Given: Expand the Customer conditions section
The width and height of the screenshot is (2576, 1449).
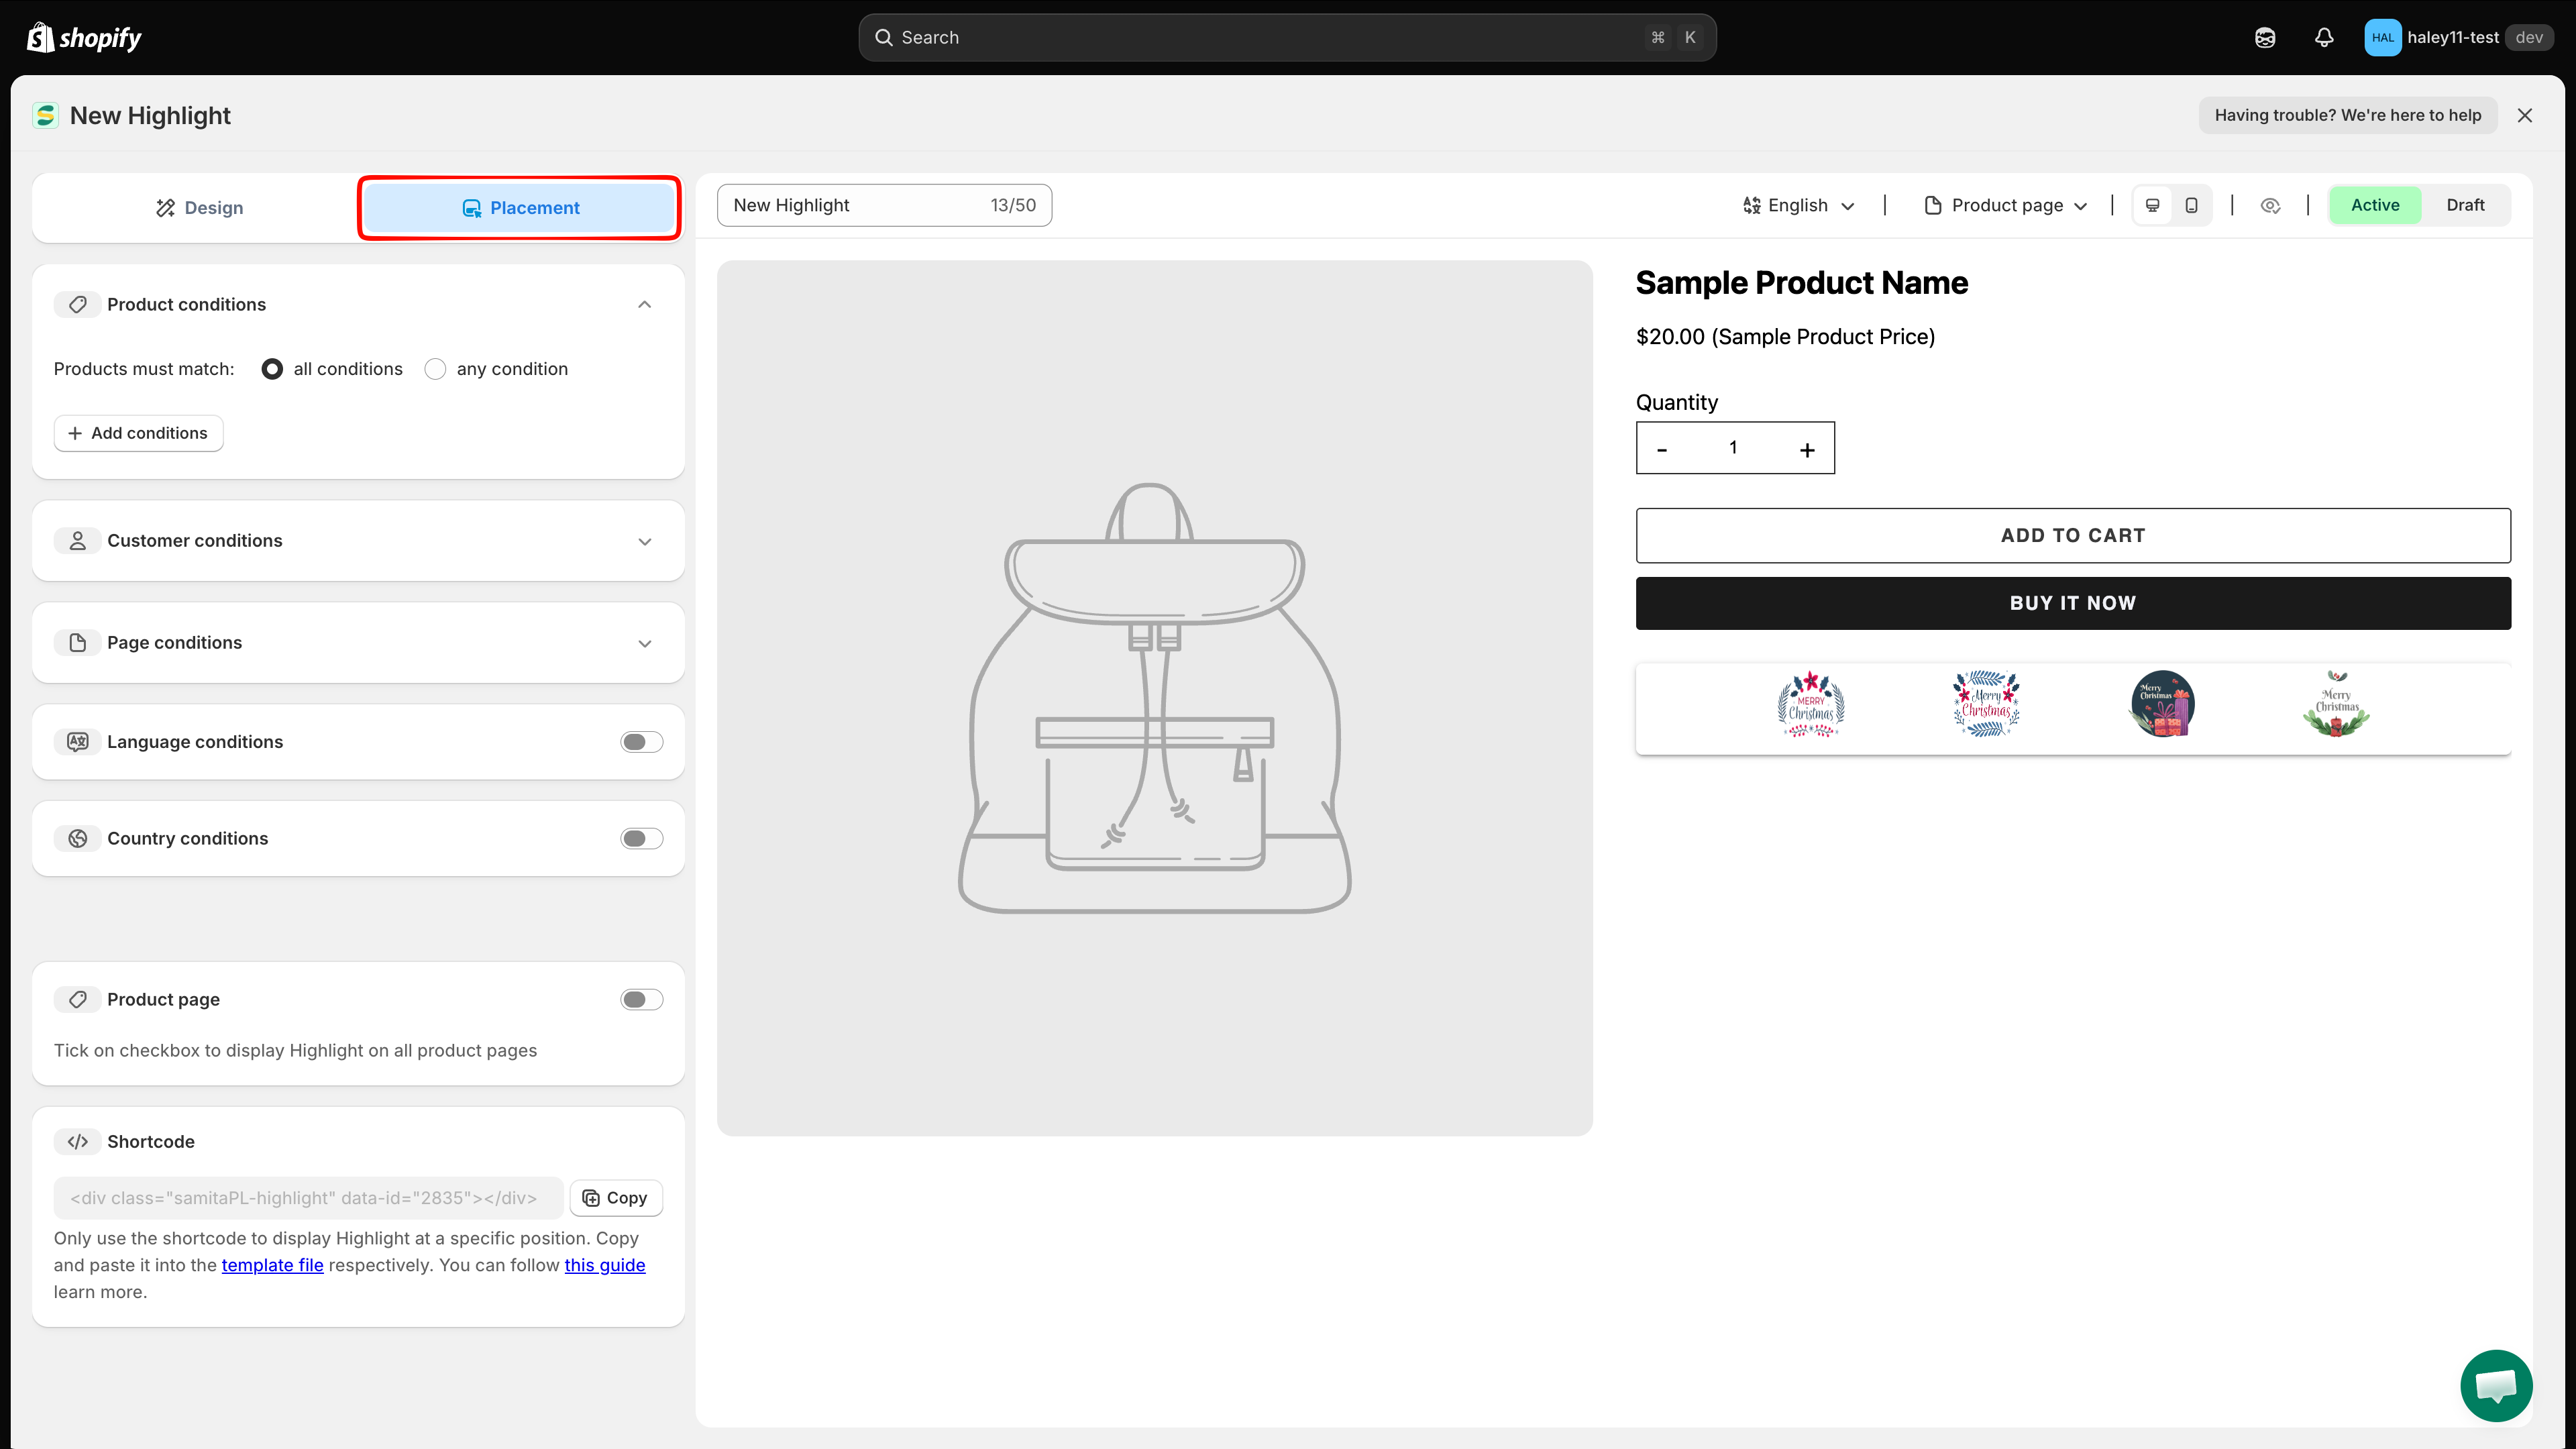Looking at the screenshot, I should (645, 542).
